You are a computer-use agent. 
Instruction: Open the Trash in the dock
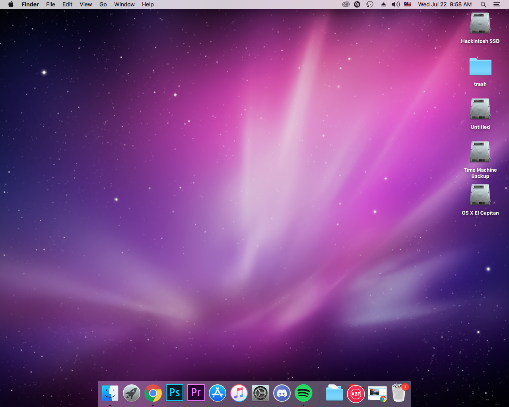coord(399,393)
